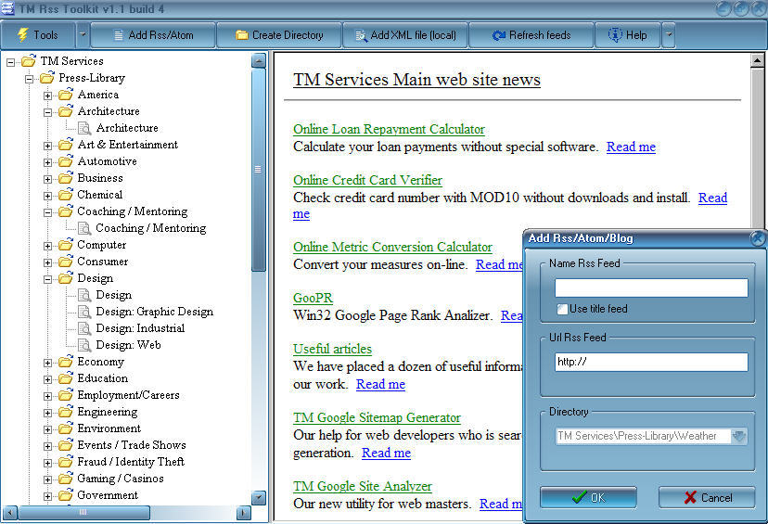Image resolution: width=768 pixels, height=524 pixels.
Task: Open the Directory combo box dropdown
Action: pos(738,436)
